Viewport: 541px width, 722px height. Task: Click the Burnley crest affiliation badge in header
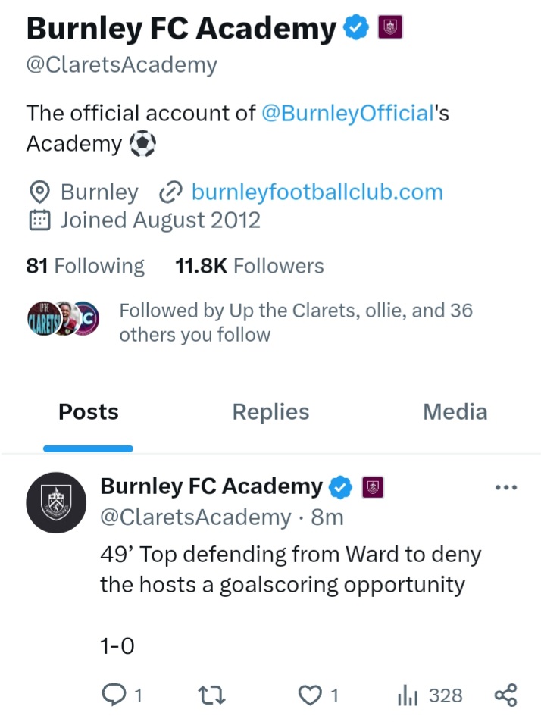(x=390, y=29)
